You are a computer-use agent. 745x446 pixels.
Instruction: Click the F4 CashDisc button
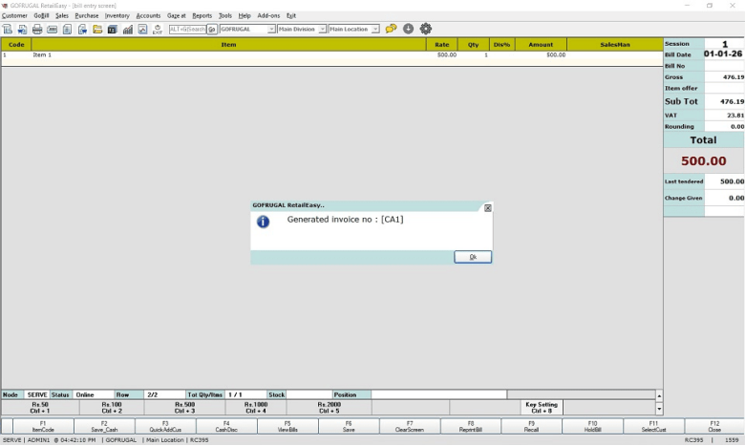226,426
